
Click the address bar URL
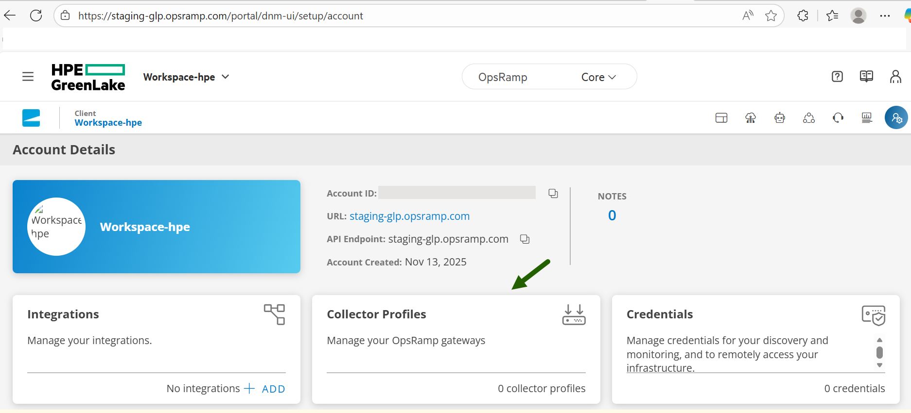tap(220, 16)
